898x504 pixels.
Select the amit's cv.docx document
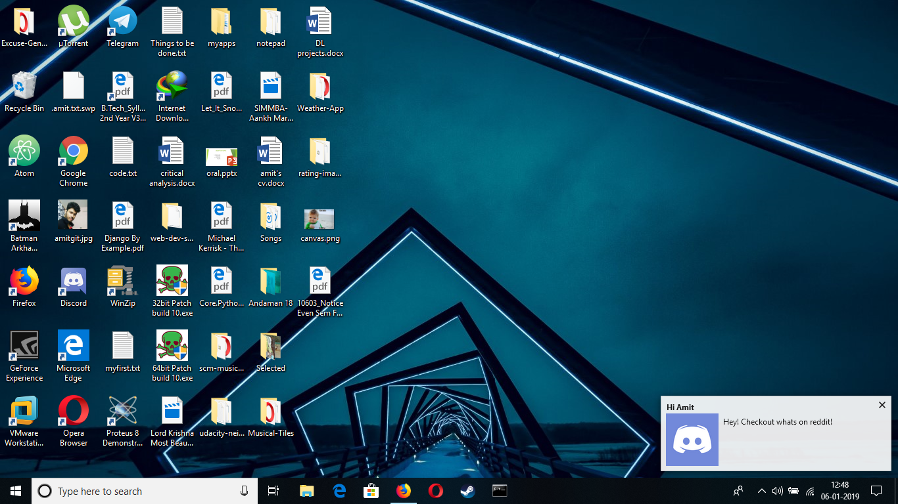(271, 161)
